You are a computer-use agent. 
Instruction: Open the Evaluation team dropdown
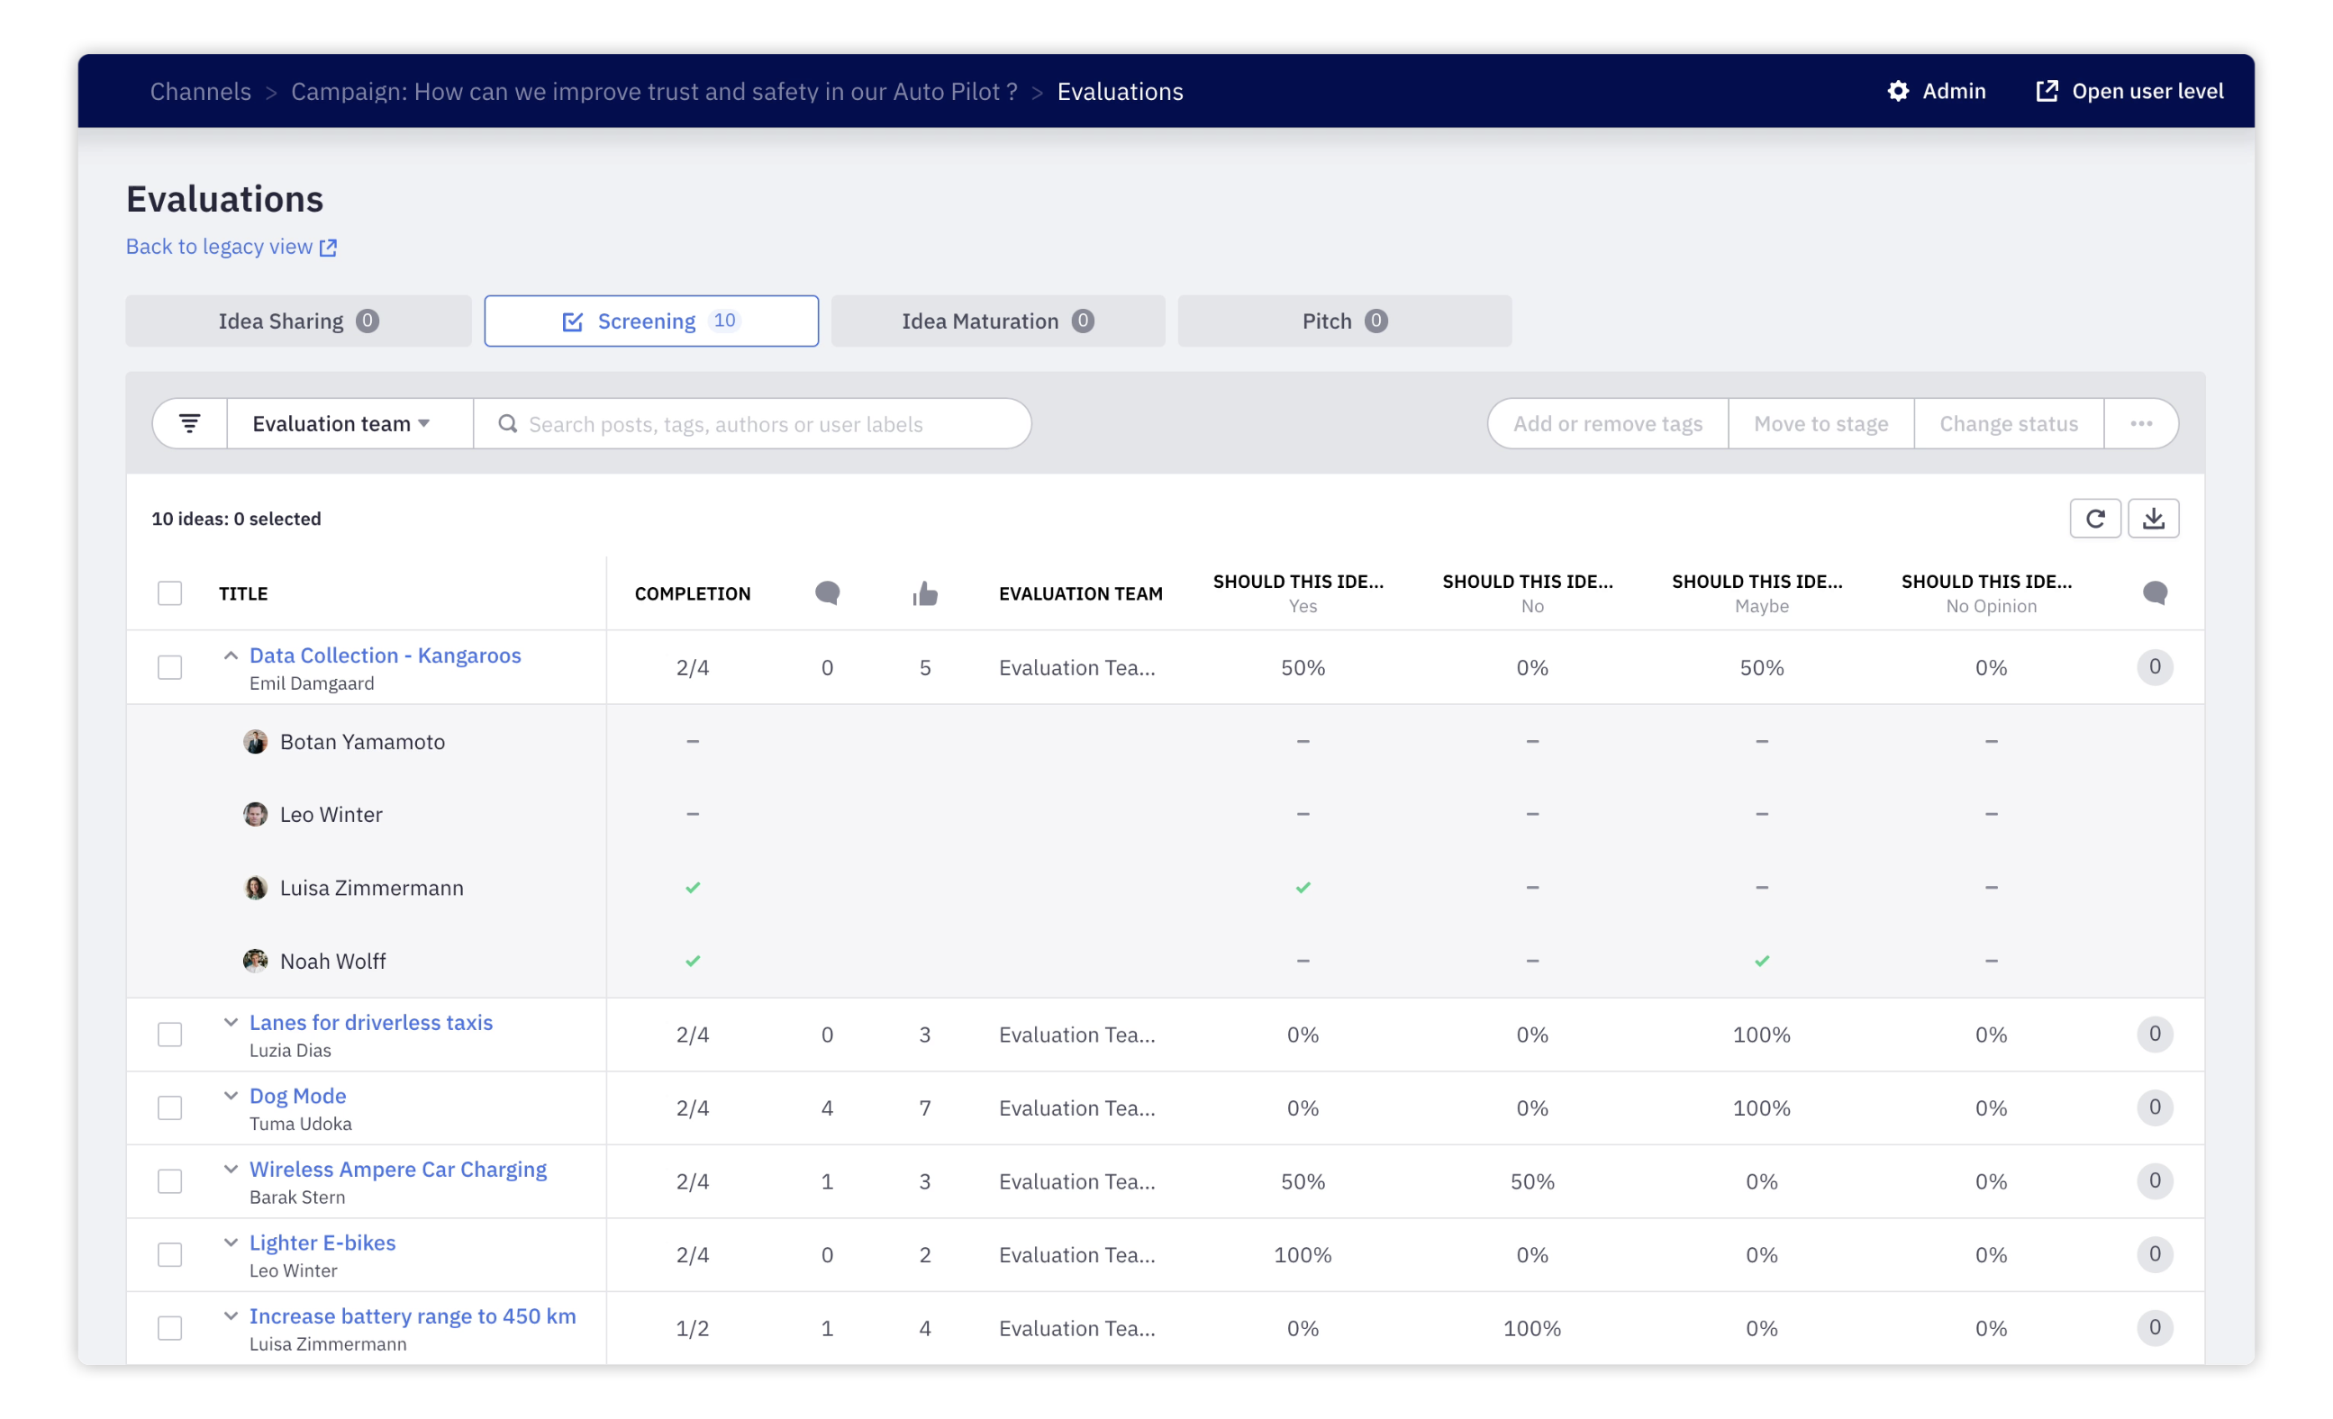[340, 423]
